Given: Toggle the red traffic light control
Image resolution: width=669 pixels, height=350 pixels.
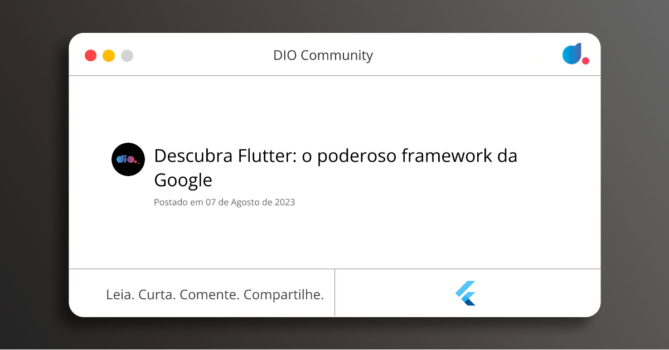Looking at the screenshot, I should (x=90, y=55).
